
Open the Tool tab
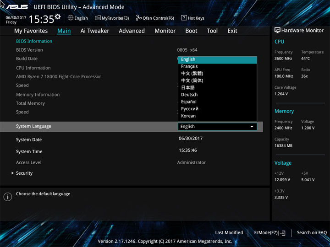point(212,31)
